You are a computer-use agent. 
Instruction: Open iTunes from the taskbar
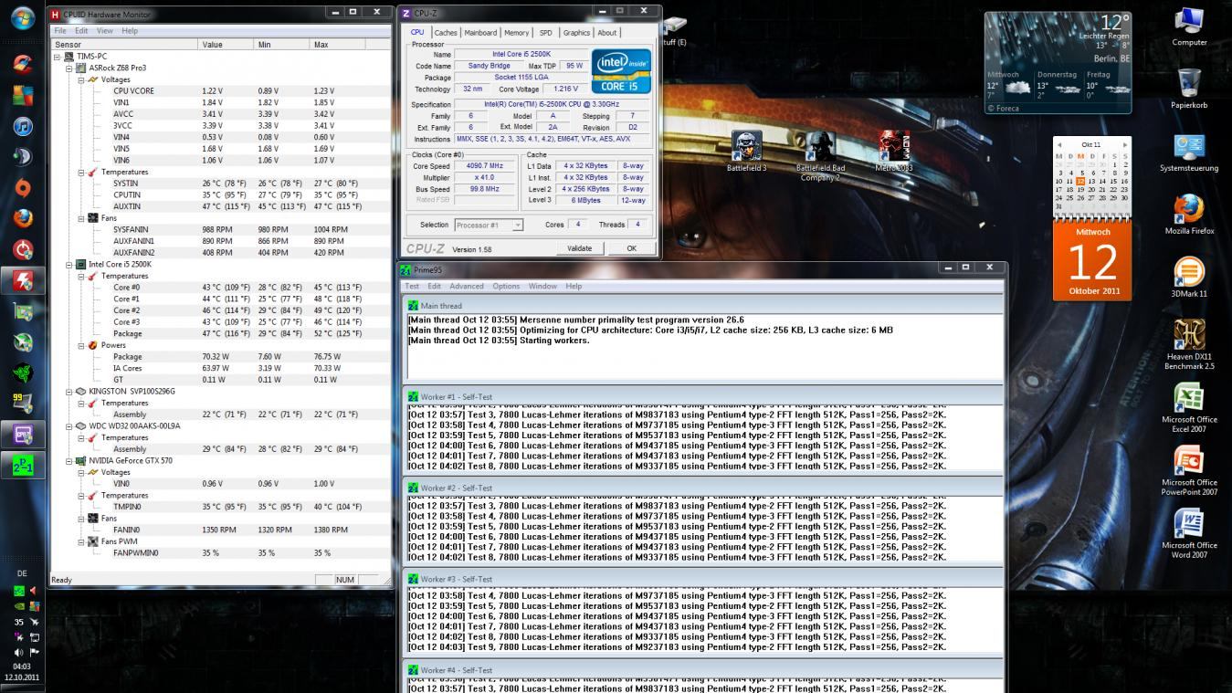23,127
